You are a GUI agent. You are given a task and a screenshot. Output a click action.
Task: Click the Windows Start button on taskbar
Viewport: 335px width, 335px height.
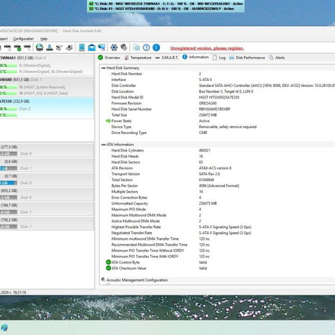click(x=4, y=328)
